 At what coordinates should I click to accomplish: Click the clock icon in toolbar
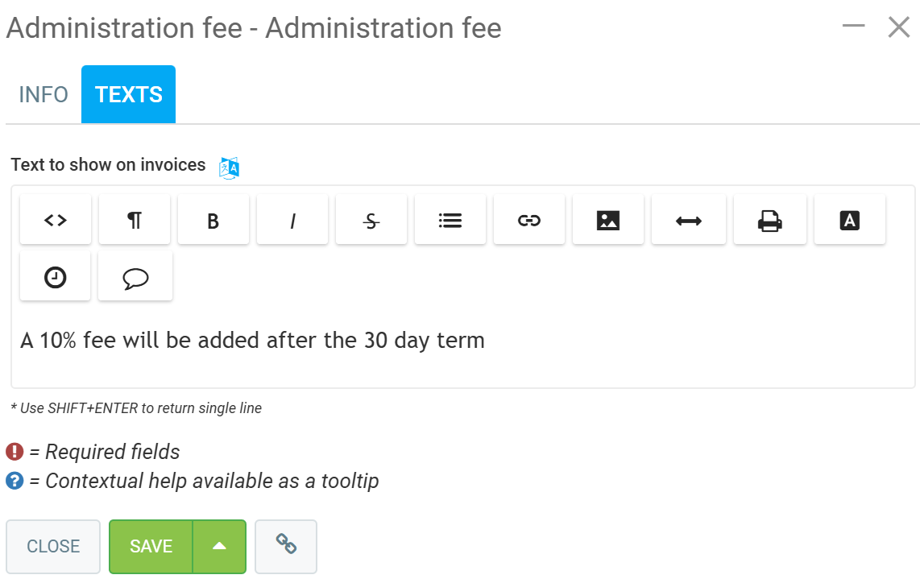click(56, 277)
